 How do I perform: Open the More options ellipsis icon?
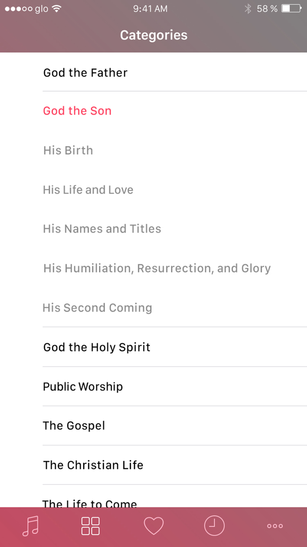(x=275, y=526)
